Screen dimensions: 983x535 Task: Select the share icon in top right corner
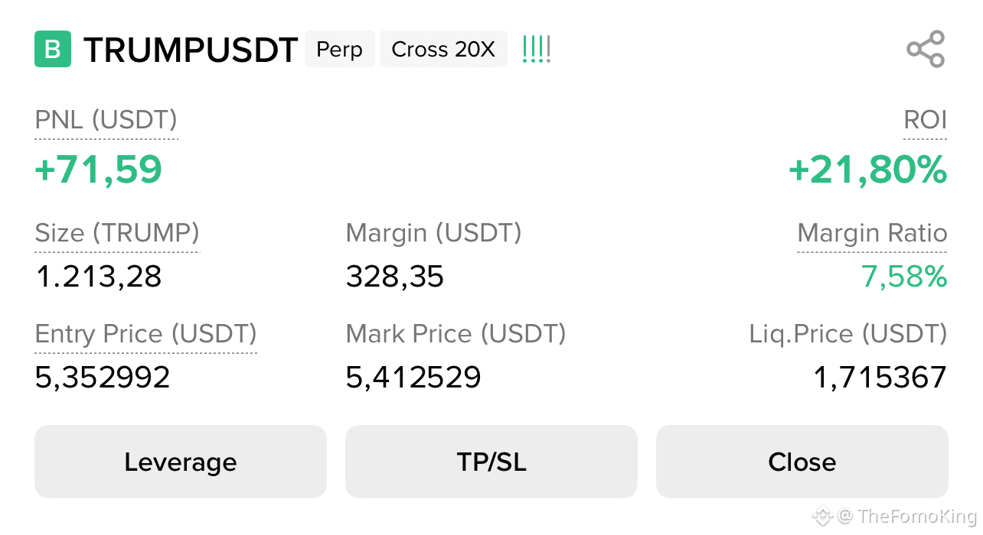926,49
